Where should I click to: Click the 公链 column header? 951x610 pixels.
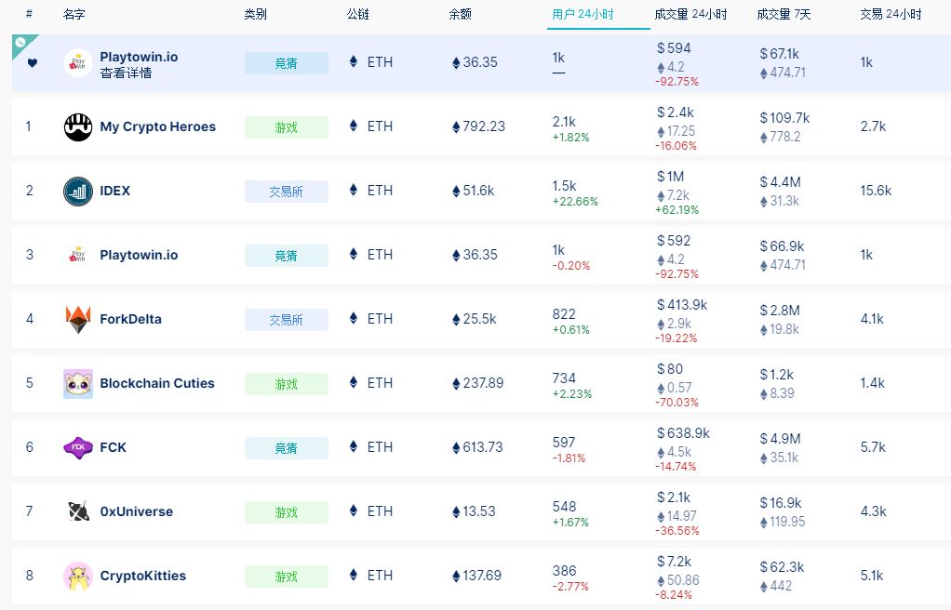pyautogui.click(x=358, y=14)
